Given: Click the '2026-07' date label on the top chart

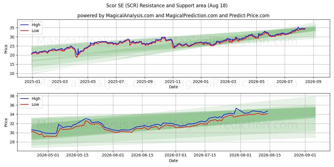Looking at the screenshot, I should pos(284,82).
